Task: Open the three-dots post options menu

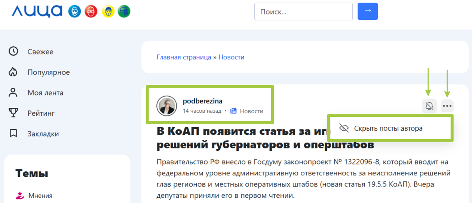Action: 447,106
